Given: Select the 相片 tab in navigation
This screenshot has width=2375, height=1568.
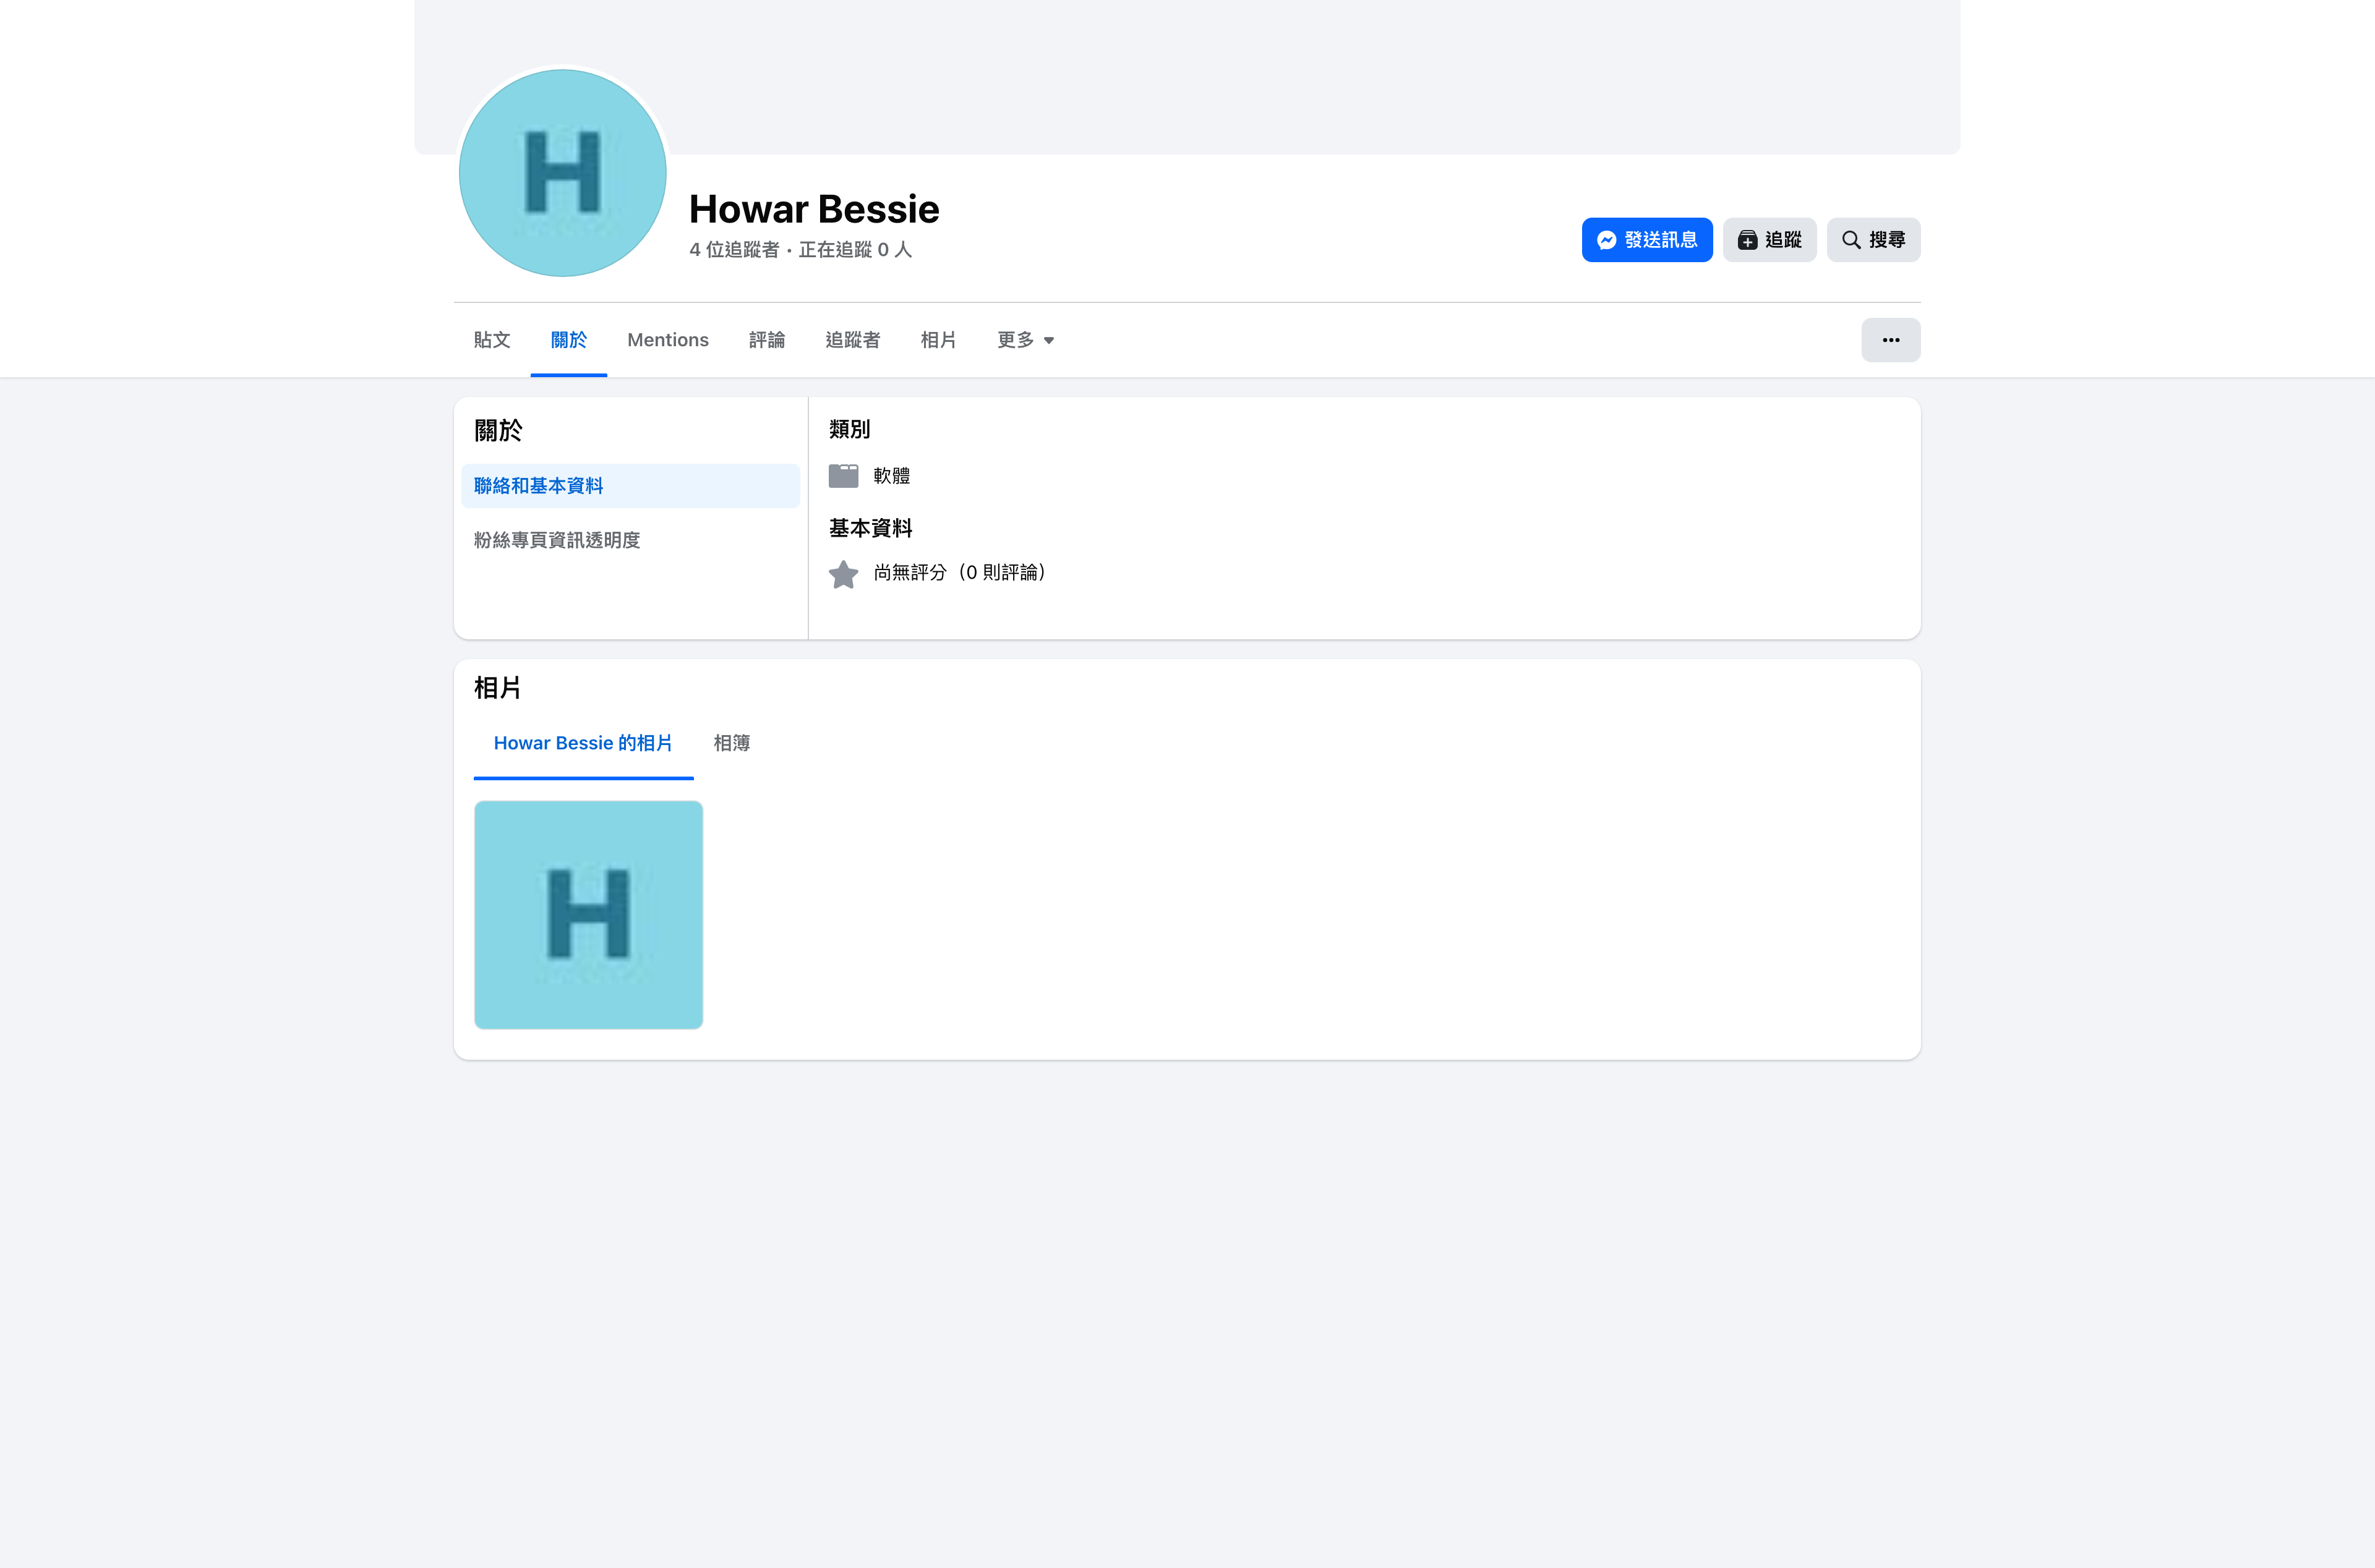Looking at the screenshot, I should (938, 340).
